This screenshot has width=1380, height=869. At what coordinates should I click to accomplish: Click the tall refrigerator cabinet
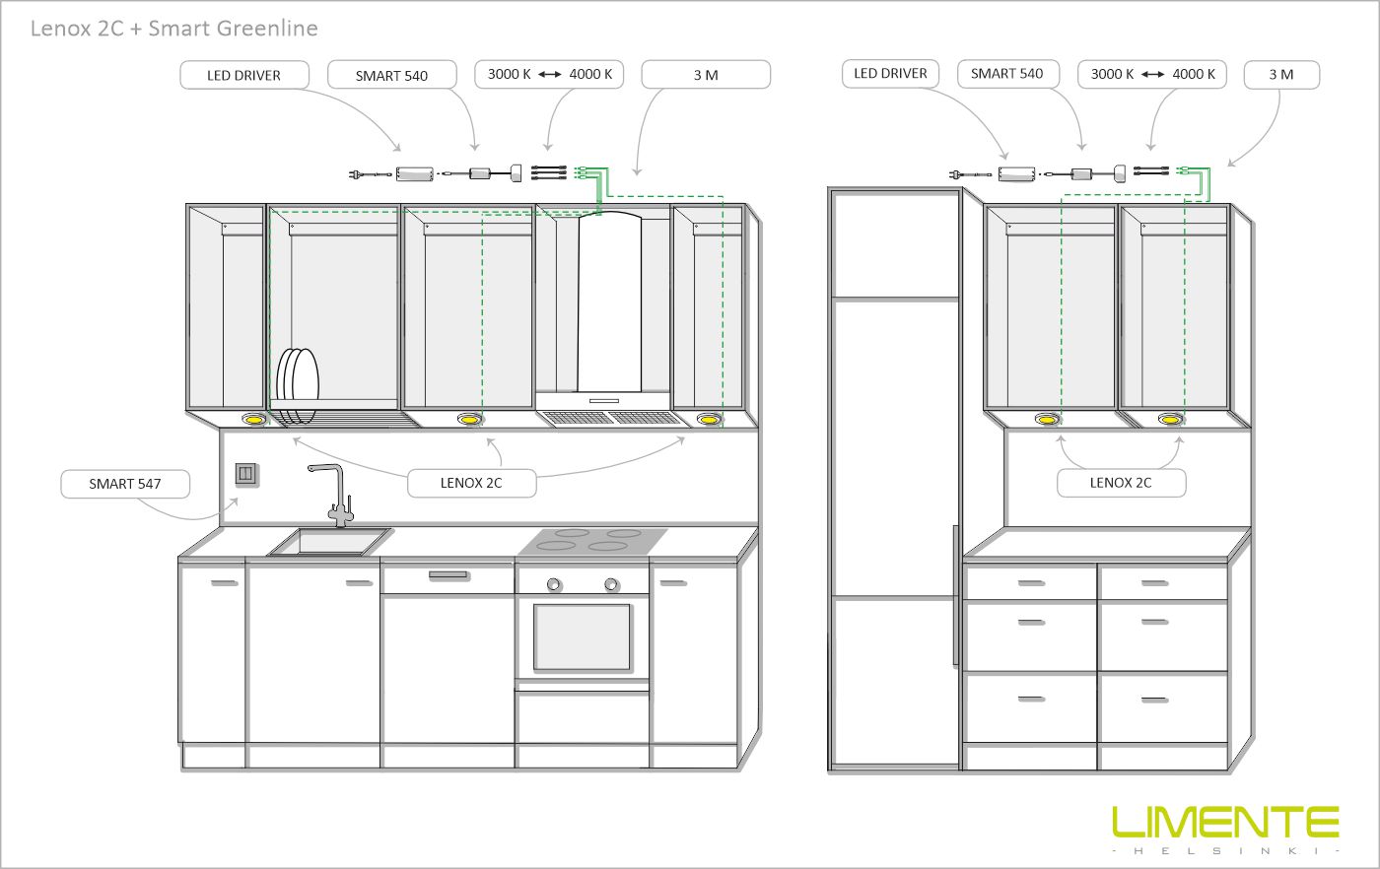(894, 480)
